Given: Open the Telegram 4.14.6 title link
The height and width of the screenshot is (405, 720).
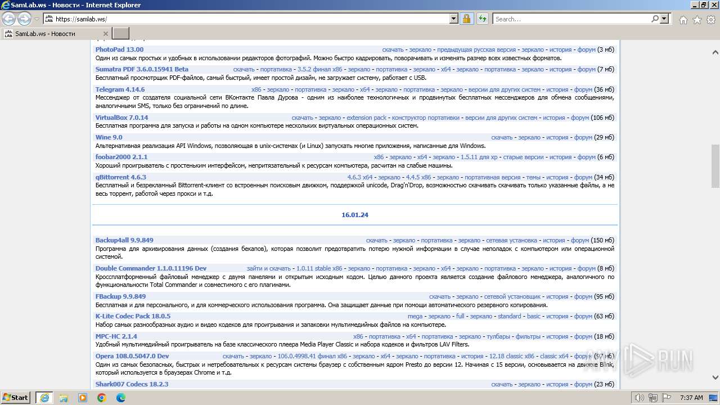Looking at the screenshot, I should click(x=120, y=89).
